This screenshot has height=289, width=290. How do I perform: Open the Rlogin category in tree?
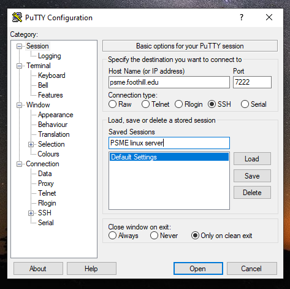click(x=47, y=203)
